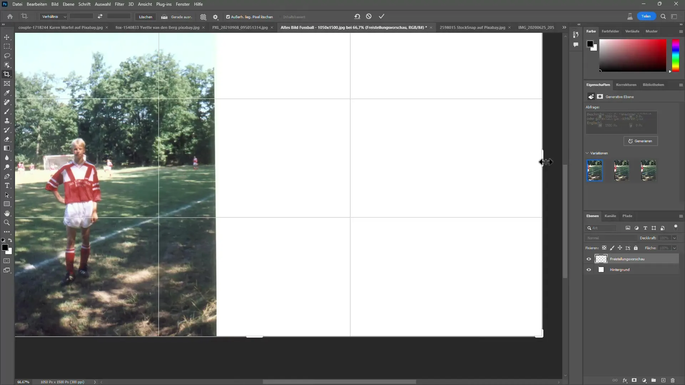685x385 pixels.
Task: Click the Löschen button
Action: [x=145, y=17]
